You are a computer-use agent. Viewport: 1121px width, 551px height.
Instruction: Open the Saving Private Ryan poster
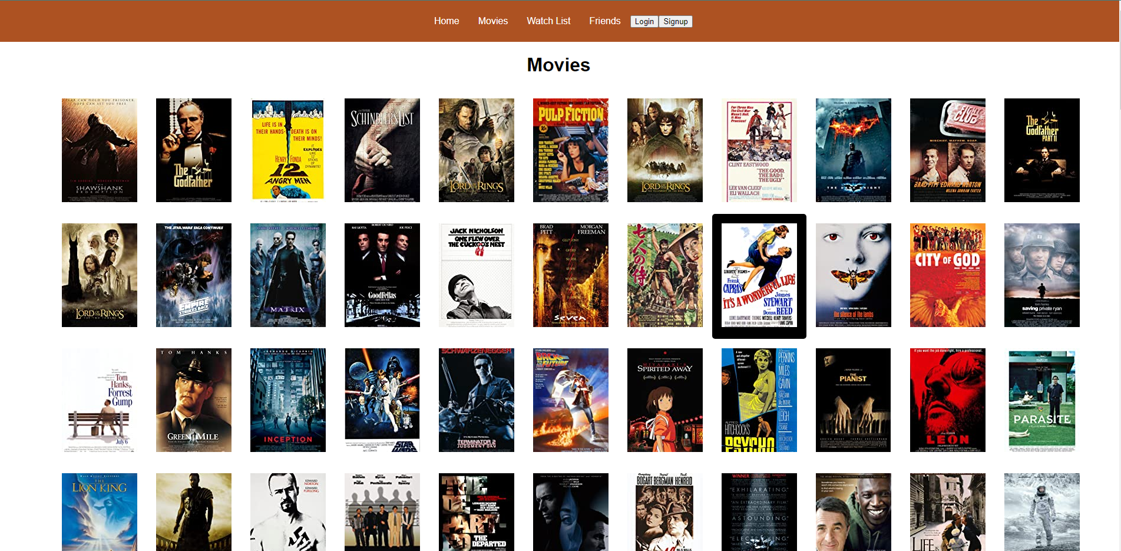(x=1042, y=275)
